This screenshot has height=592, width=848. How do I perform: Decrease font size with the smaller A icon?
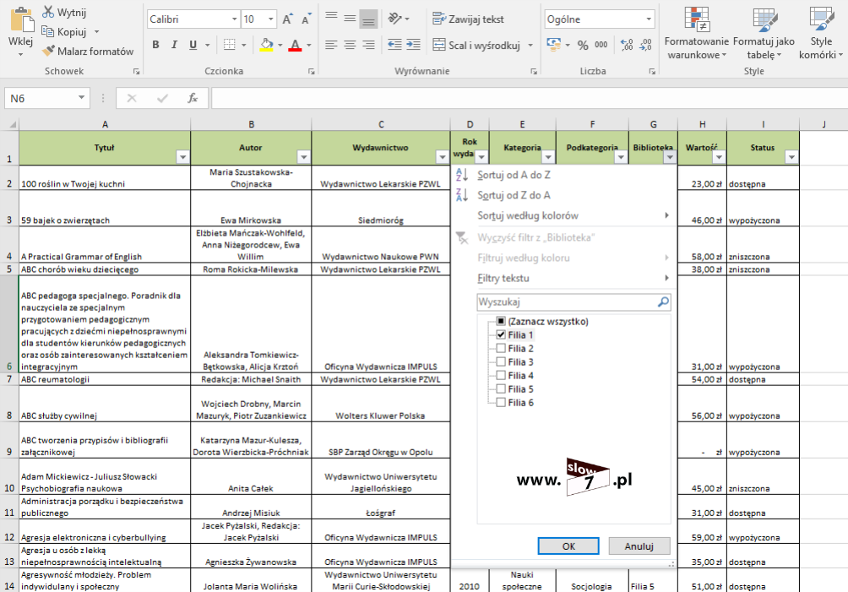click(306, 19)
